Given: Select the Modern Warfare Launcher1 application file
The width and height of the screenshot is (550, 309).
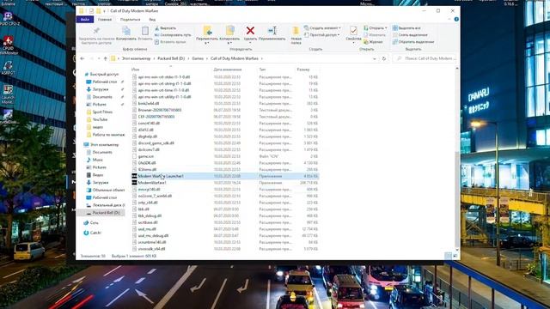Looking at the screenshot, I should [x=224, y=176].
